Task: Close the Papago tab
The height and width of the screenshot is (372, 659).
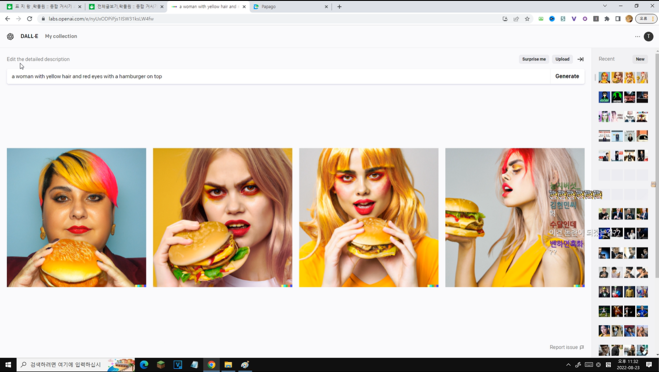Action: tap(326, 7)
